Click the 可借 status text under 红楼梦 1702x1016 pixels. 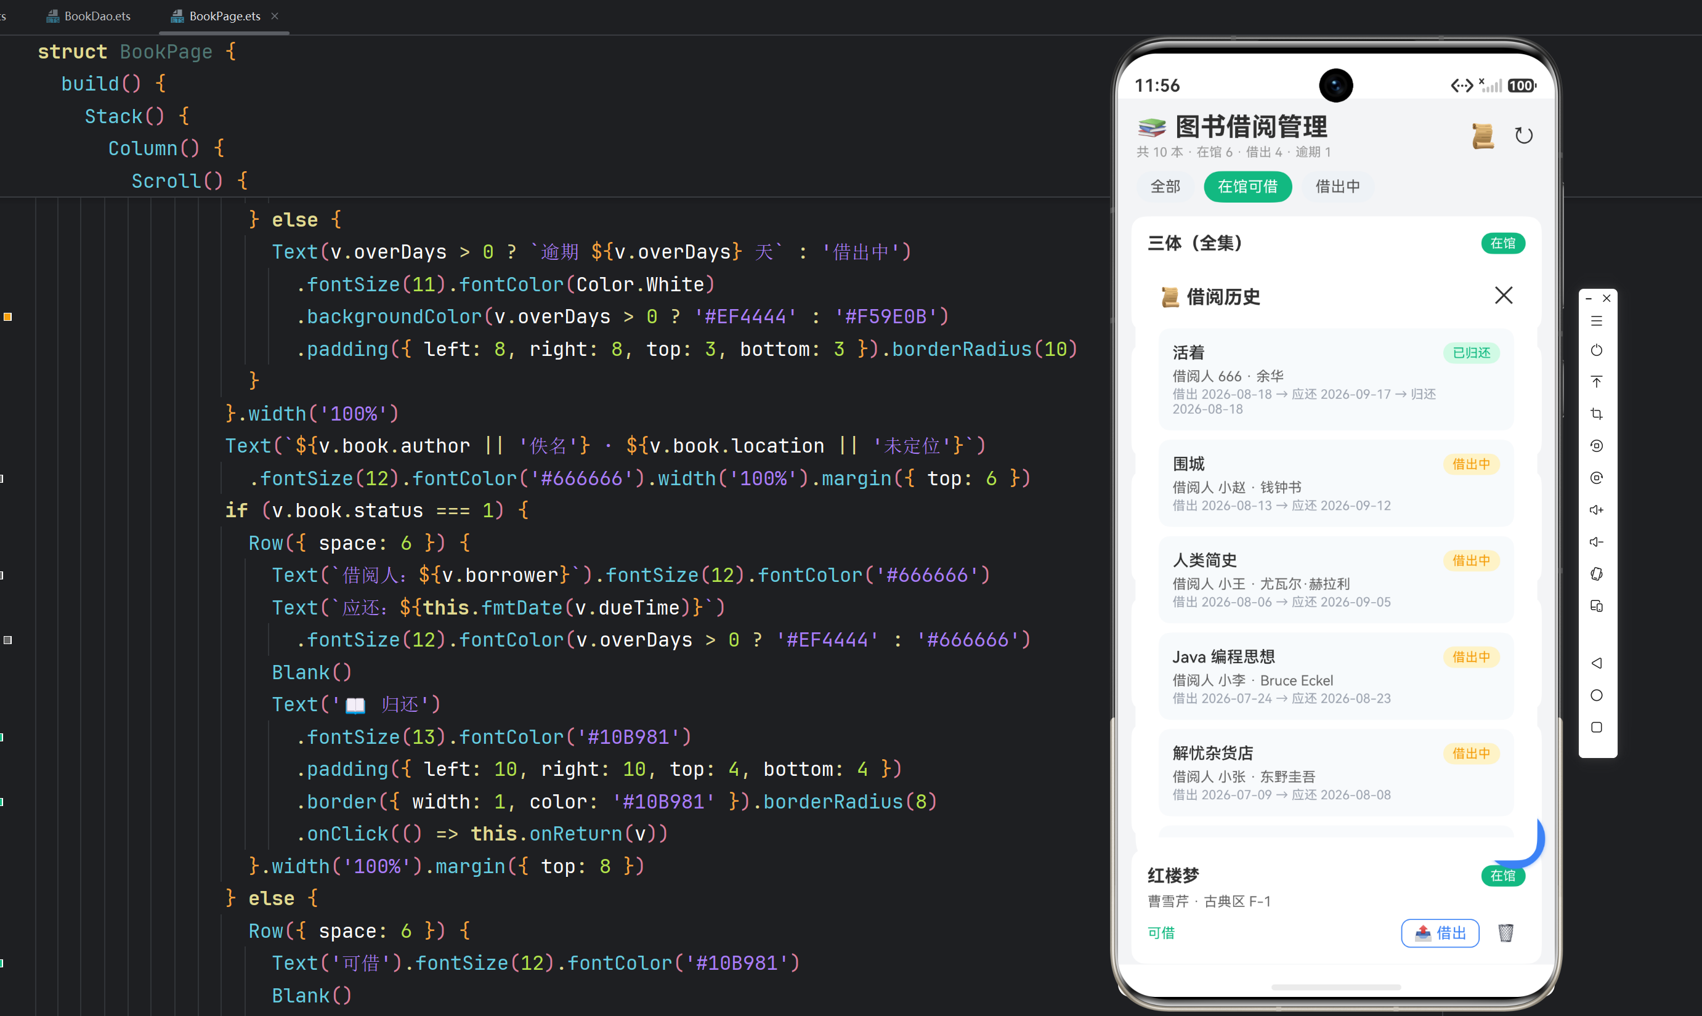click(1161, 932)
